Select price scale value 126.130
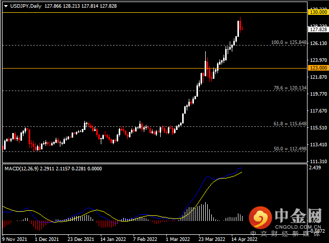 coord(318,43)
